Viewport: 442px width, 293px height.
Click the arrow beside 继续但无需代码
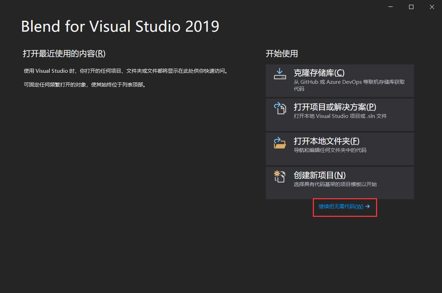pos(367,206)
